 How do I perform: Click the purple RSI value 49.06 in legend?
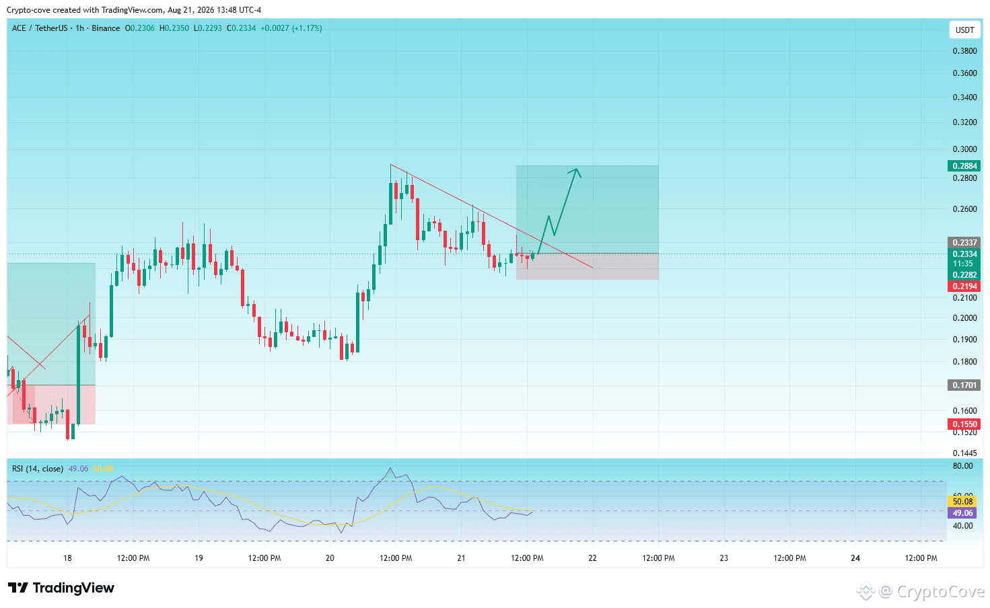(78, 469)
